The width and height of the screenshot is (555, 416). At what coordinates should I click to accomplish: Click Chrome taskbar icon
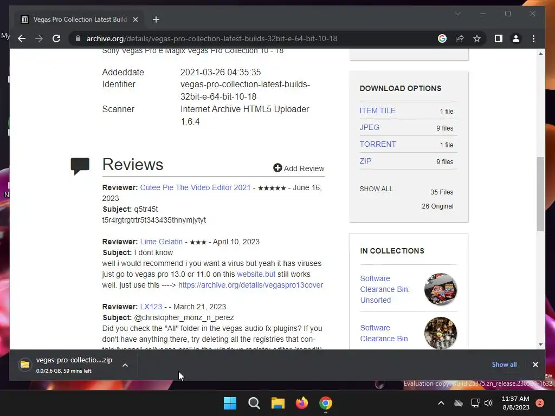point(326,403)
